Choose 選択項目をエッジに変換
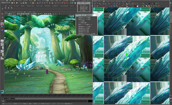The image size is (172, 105). 84,28
